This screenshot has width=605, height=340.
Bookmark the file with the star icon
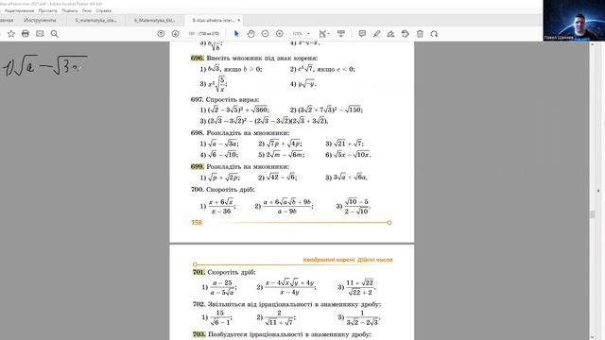pos(11,34)
